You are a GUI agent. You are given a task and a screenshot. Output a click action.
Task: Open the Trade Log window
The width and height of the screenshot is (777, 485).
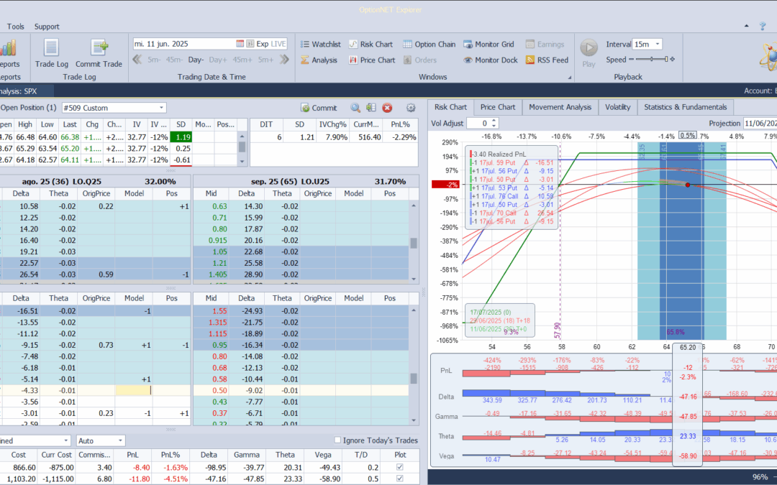point(52,53)
